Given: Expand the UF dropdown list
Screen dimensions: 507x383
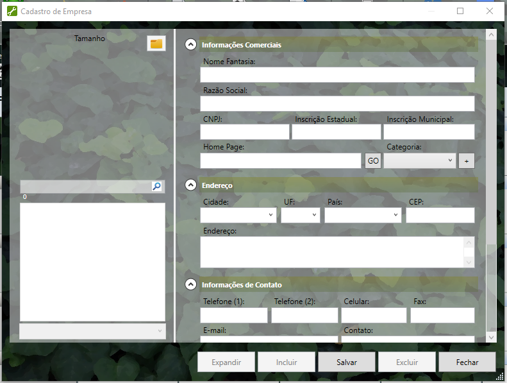Looking at the screenshot, I should [300, 215].
